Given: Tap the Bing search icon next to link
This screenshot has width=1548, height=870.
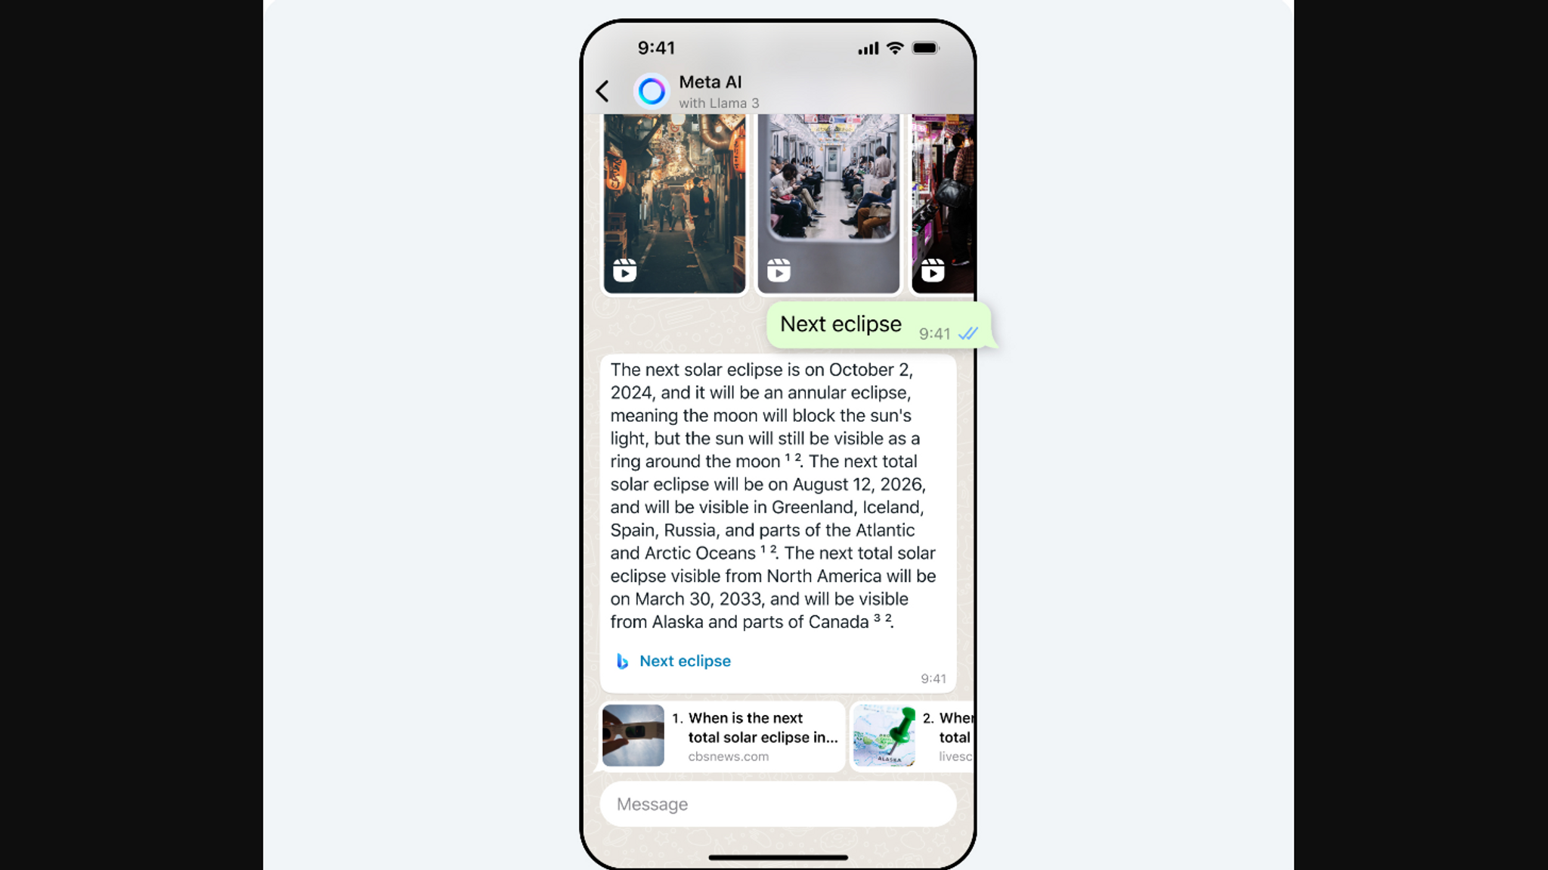Looking at the screenshot, I should (x=619, y=661).
